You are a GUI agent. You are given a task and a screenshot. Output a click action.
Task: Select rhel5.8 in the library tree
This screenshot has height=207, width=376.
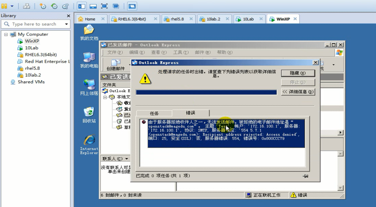tap(32, 68)
